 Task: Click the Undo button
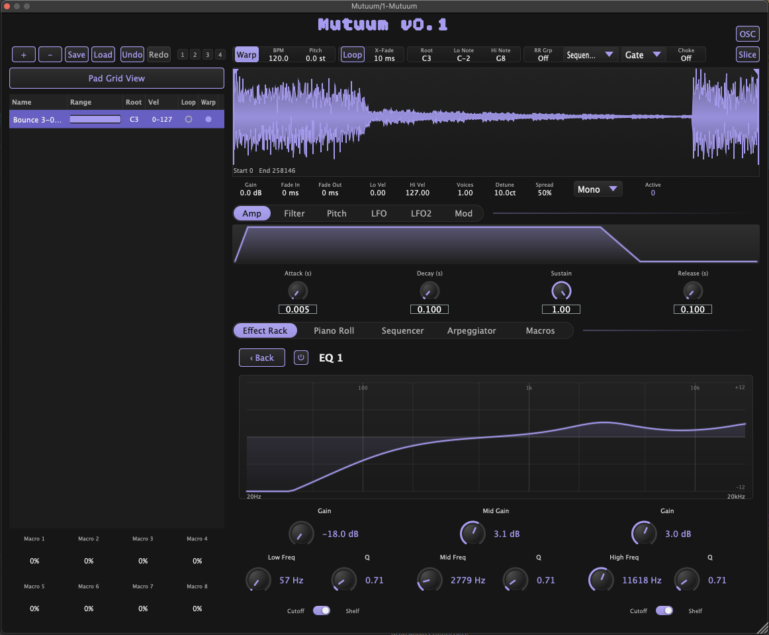point(132,54)
